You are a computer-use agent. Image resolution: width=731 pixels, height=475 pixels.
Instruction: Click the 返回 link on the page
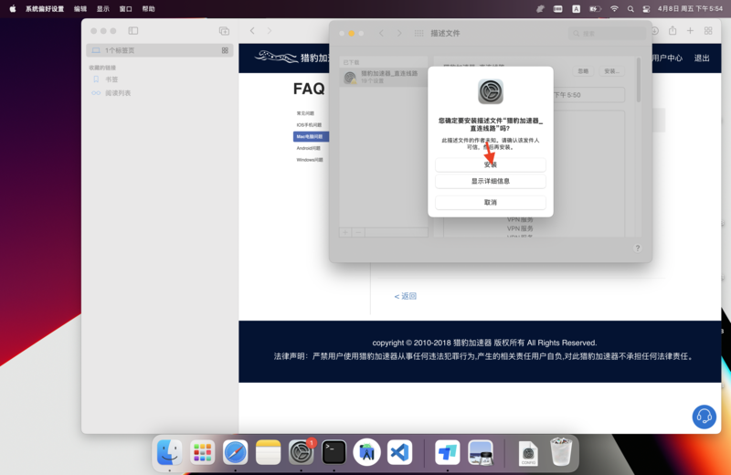click(405, 296)
